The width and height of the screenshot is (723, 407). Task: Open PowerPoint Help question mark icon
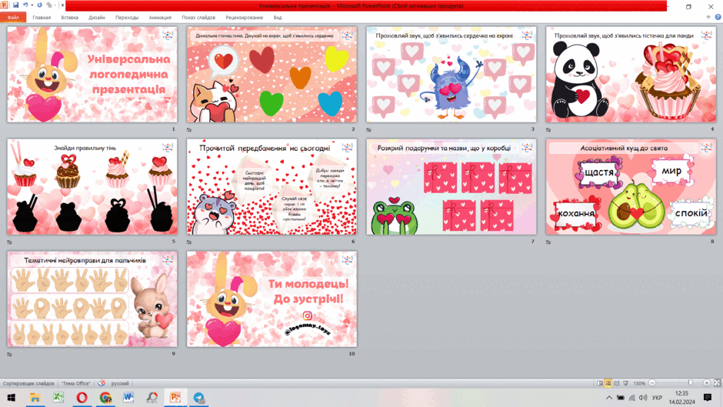pyautogui.click(x=718, y=17)
